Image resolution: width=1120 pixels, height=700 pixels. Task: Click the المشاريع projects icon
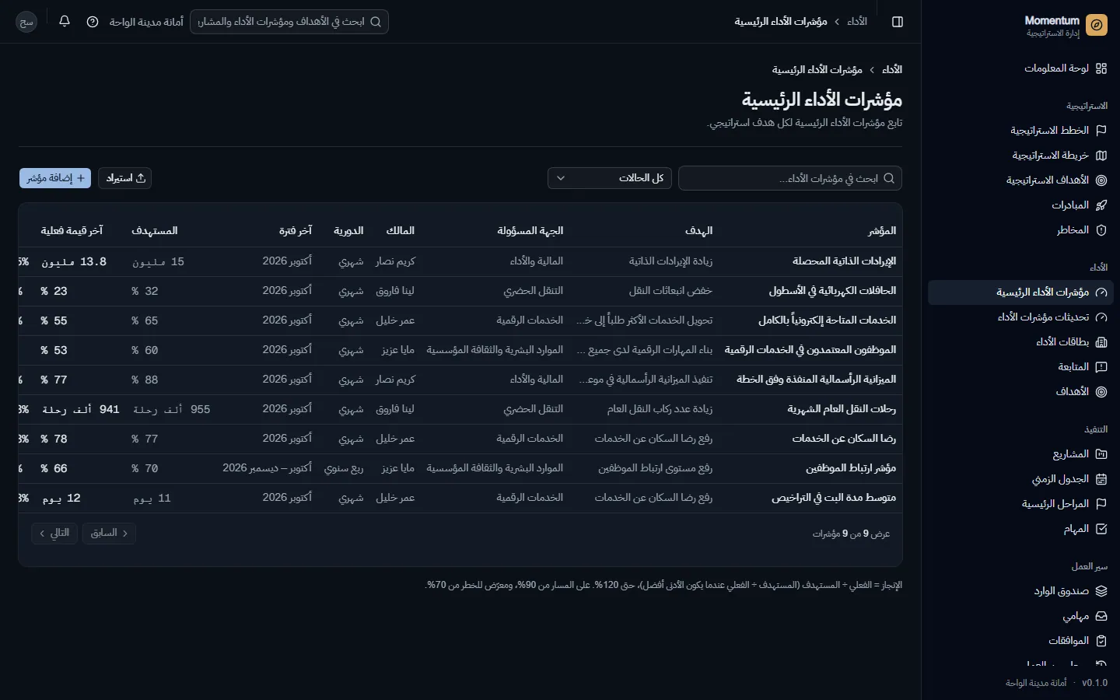pos(1101,454)
